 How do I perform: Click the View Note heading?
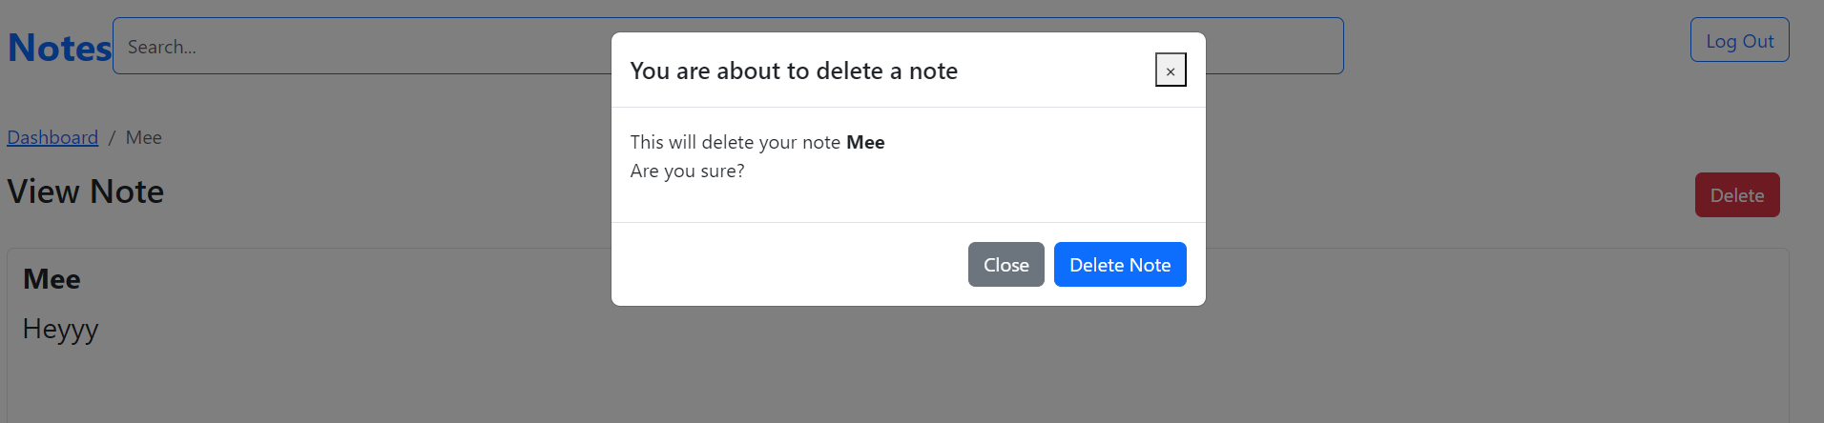86,191
